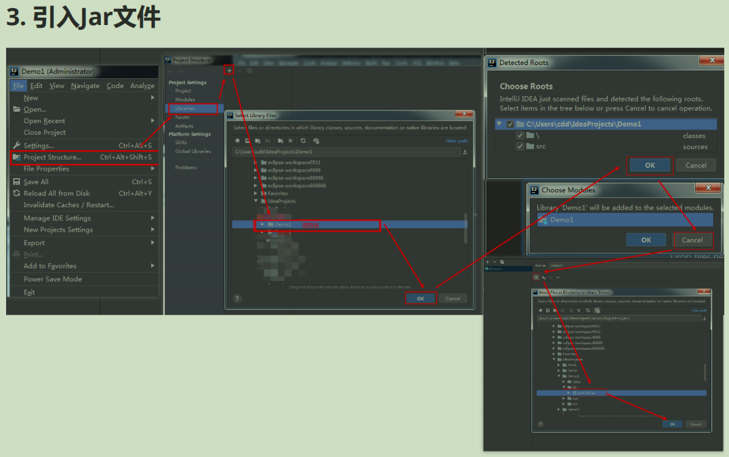Click the path input field in Select Library Files
The width and height of the screenshot is (729, 457).
[346, 152]
